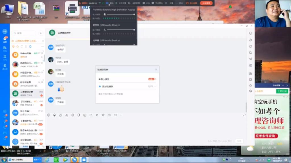
Task: Open the chat list filter more (three dots) menu
Action: (43, 46)
